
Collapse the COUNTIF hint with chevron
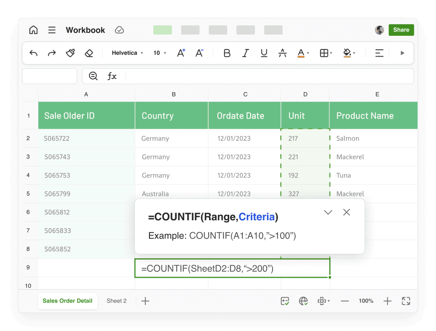[x=328, y=212]
